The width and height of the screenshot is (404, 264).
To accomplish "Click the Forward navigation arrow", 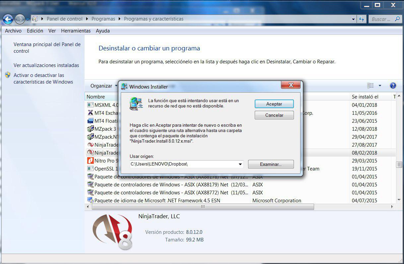I will tap(20, 19).
